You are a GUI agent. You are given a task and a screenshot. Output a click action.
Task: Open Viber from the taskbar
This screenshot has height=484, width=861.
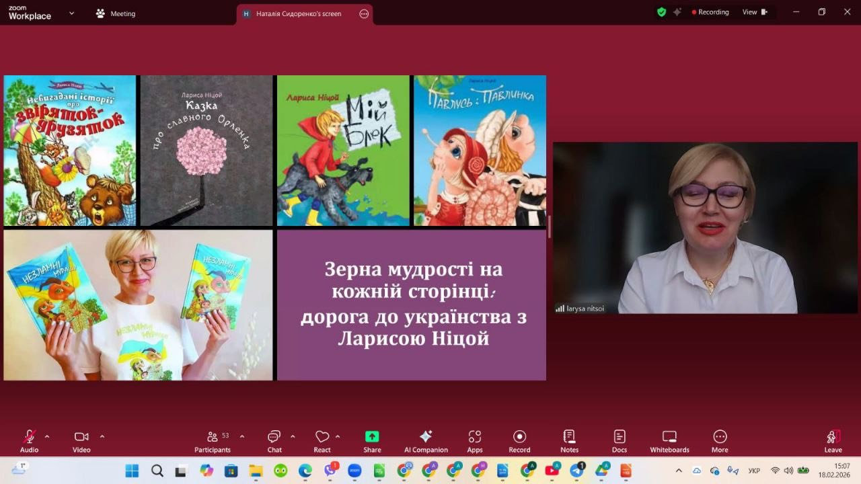[x=330, y=471]
